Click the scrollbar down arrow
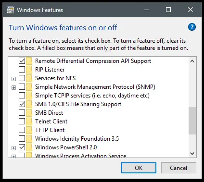This screenshot has height=182, width=204. coord(192,154)
